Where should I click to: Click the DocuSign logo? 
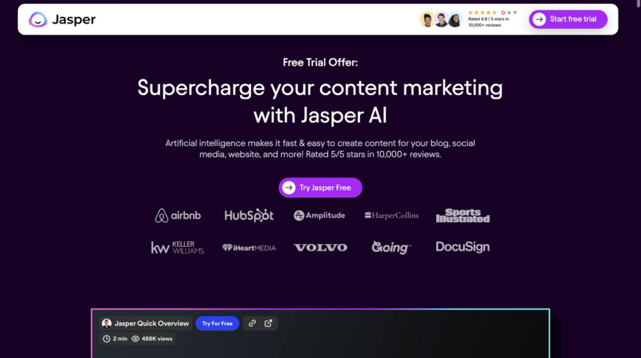[x=463, y=247]
